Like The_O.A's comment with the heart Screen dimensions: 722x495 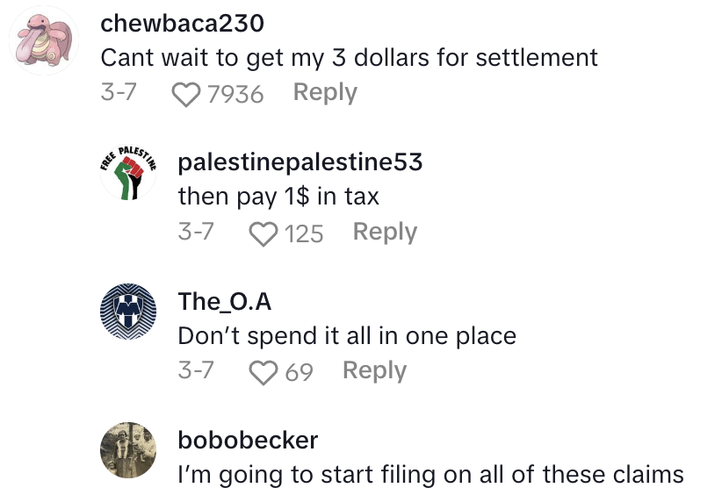[x=264, y=373]
